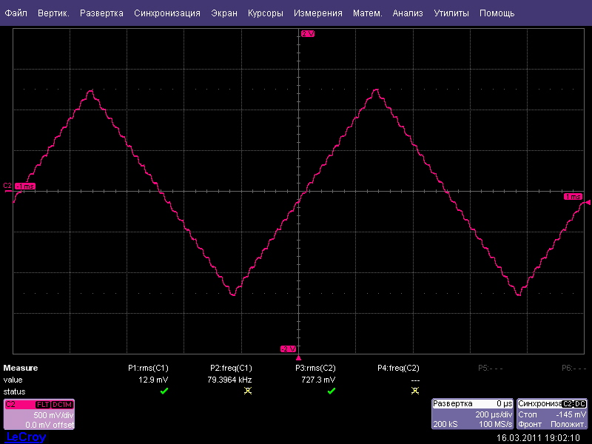Image resolution: width=592 pixels, height=444 pixels.
Task: Open the Измерения menu
Action: (x=317, y=13)
